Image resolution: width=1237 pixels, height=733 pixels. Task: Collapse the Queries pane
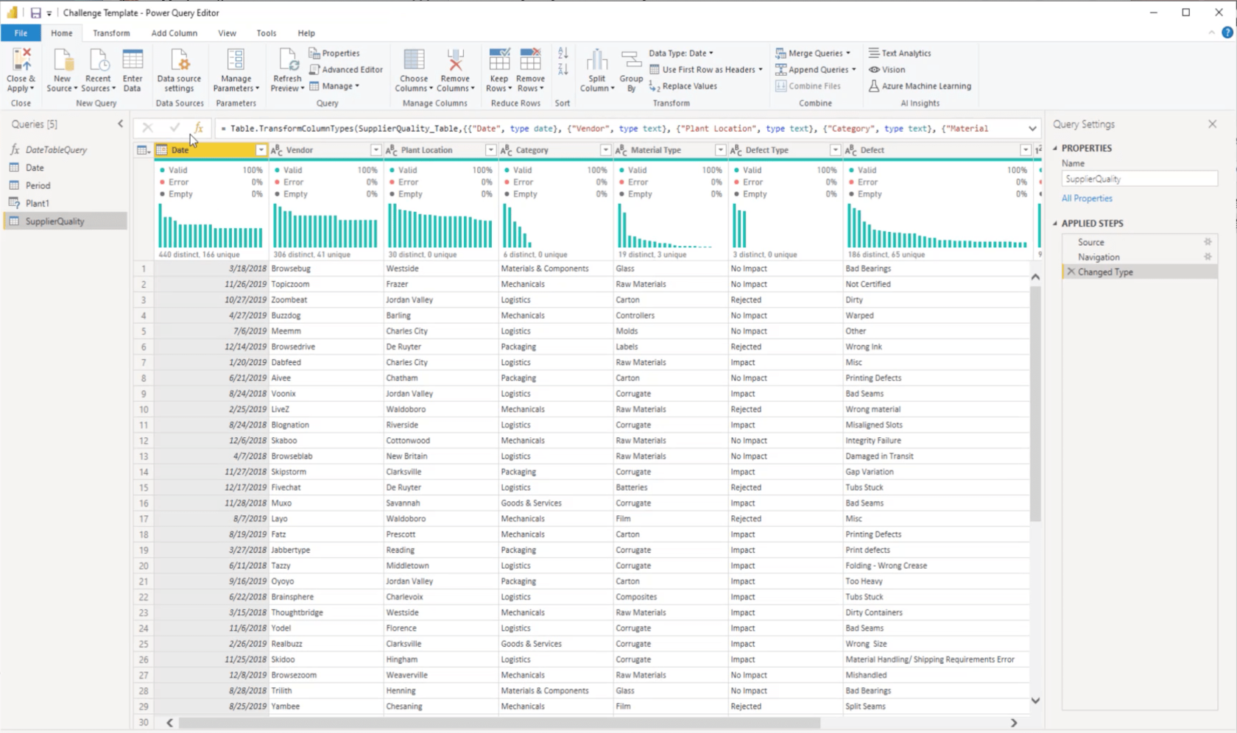point(121,124)
